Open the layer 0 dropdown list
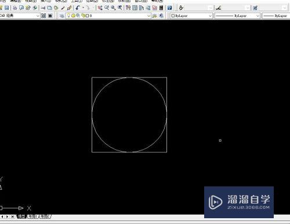Screen dimensions: 290x224 coord(108,16)
